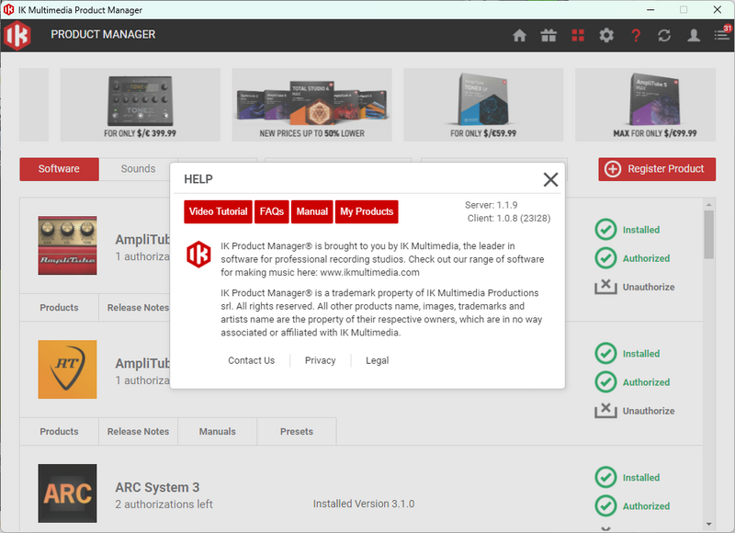Open the Legal link
This screenshot has height=533, width=735.
378,360
